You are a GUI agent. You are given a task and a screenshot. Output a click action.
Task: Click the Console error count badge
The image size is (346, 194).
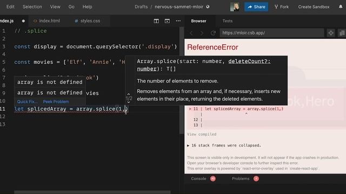coord(213,178)
